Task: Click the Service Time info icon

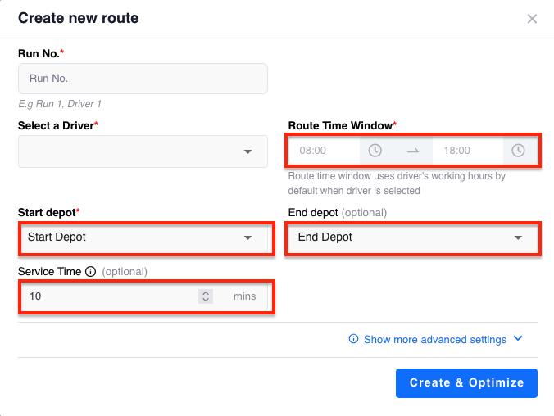Action: (x=91, y=272)
